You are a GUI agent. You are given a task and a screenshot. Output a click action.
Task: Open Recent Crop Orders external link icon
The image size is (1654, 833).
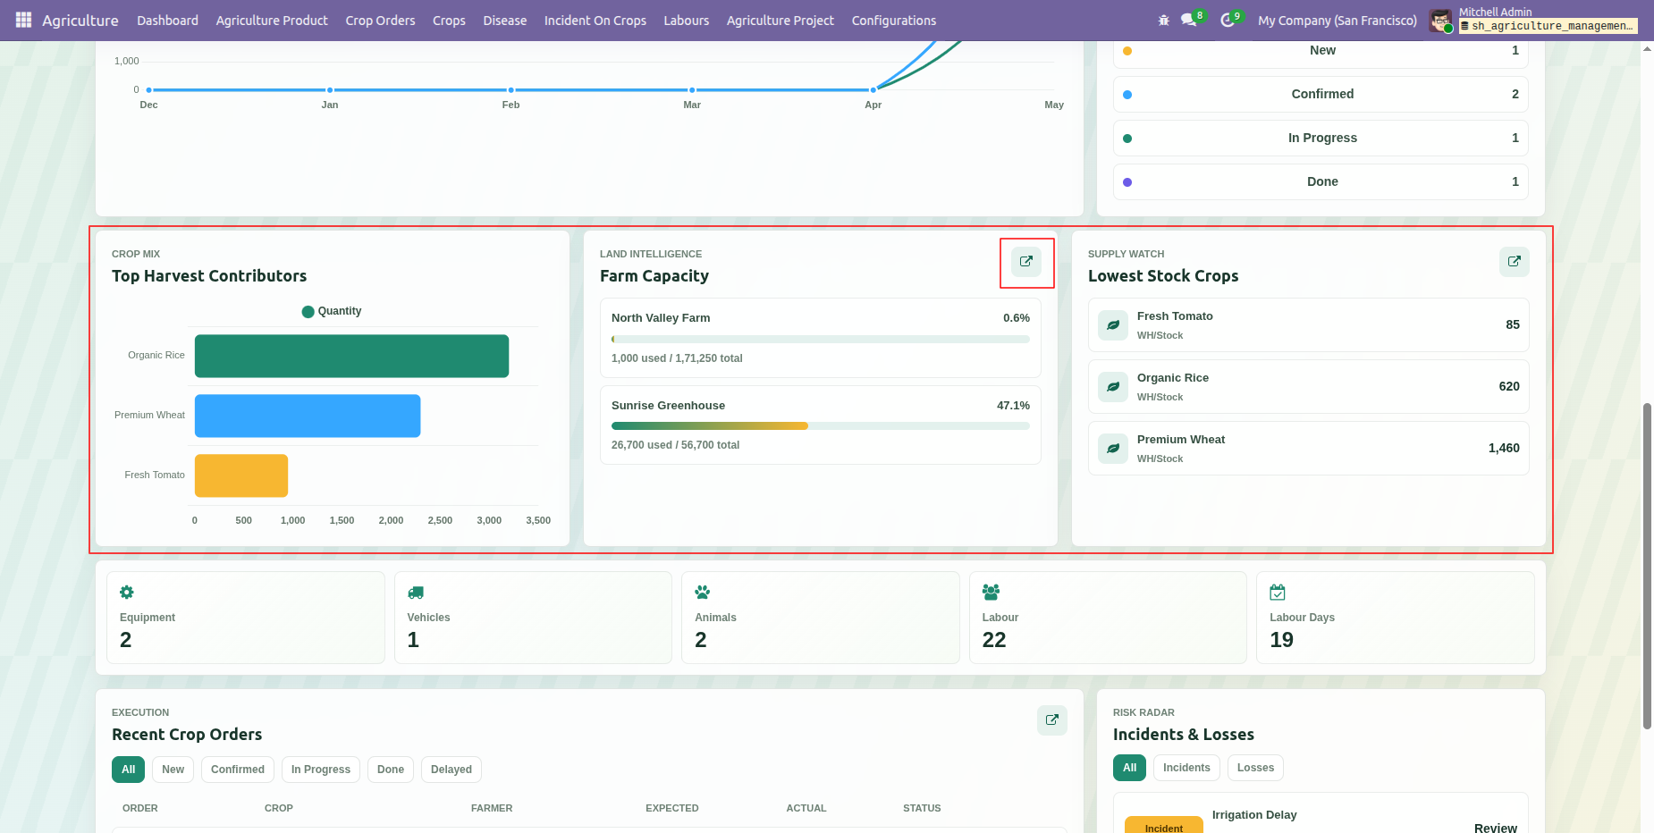1052,720
